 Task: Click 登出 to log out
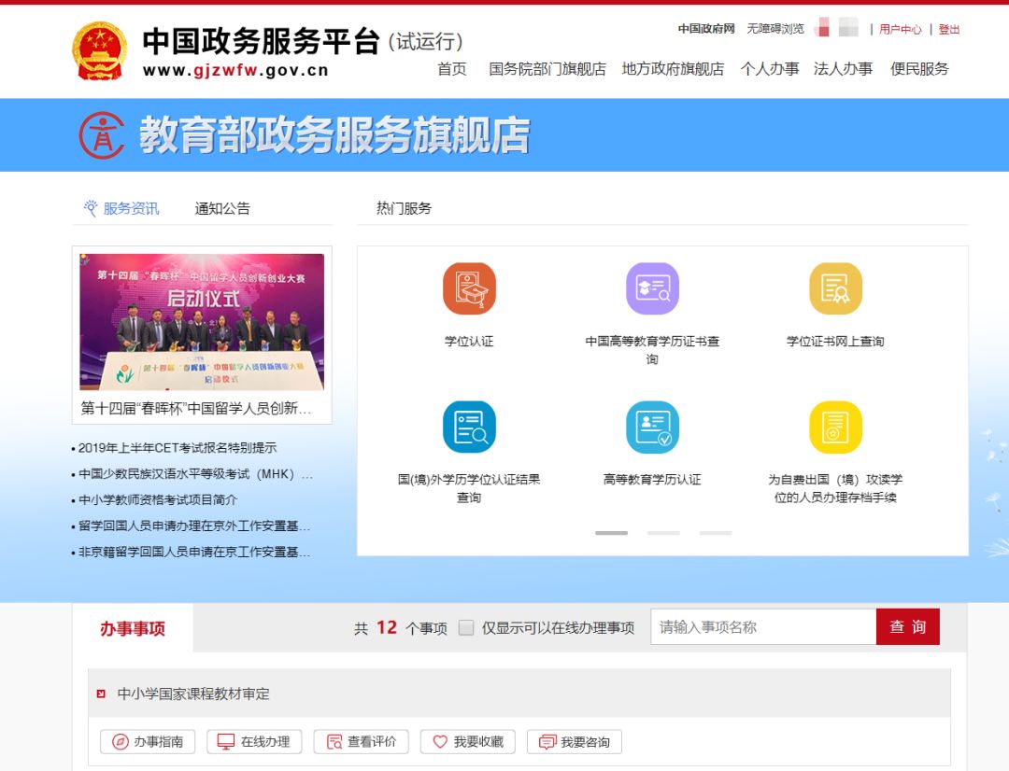coord(949,30)
